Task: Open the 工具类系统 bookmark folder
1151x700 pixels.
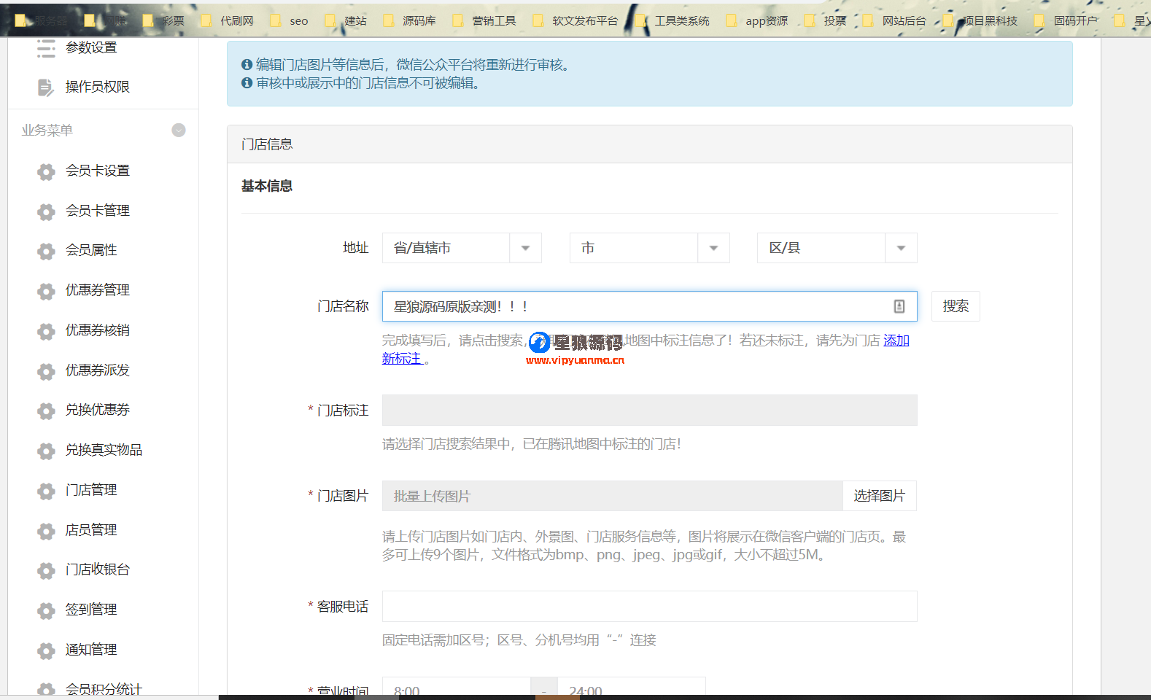Action: point(672,20)
